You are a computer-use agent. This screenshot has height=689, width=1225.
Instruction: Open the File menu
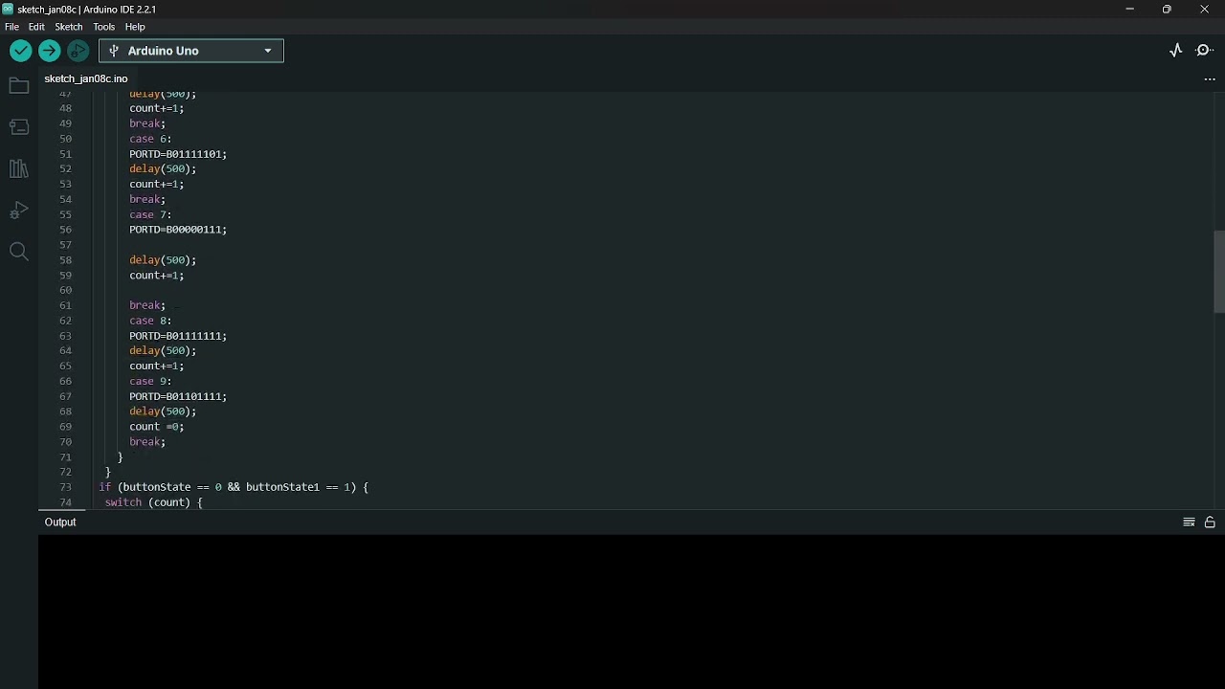coord(11,27)
